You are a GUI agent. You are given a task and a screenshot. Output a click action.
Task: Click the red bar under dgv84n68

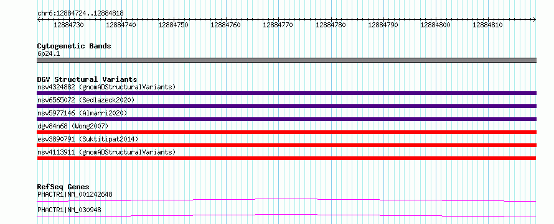(286, 132)
